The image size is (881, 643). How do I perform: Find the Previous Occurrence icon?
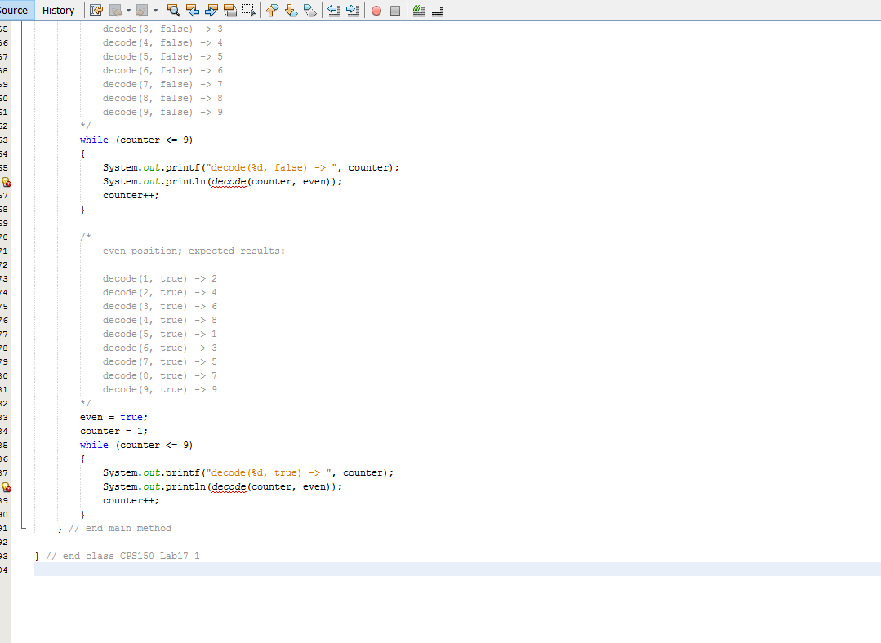(x=193, y=10)
